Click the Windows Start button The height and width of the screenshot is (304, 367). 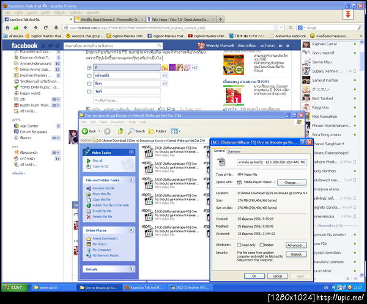pyautogui.click(x=13, y=287)
